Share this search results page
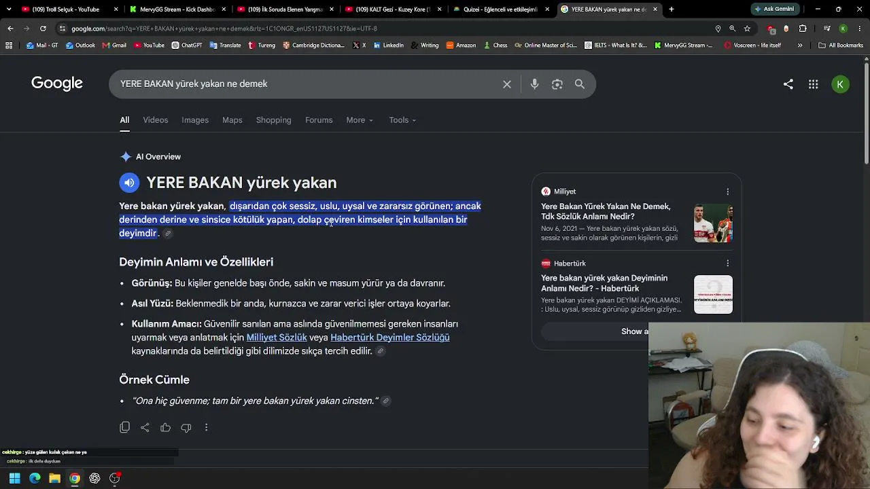The width and height of the screenshot is (870, 489). [788, 84]
